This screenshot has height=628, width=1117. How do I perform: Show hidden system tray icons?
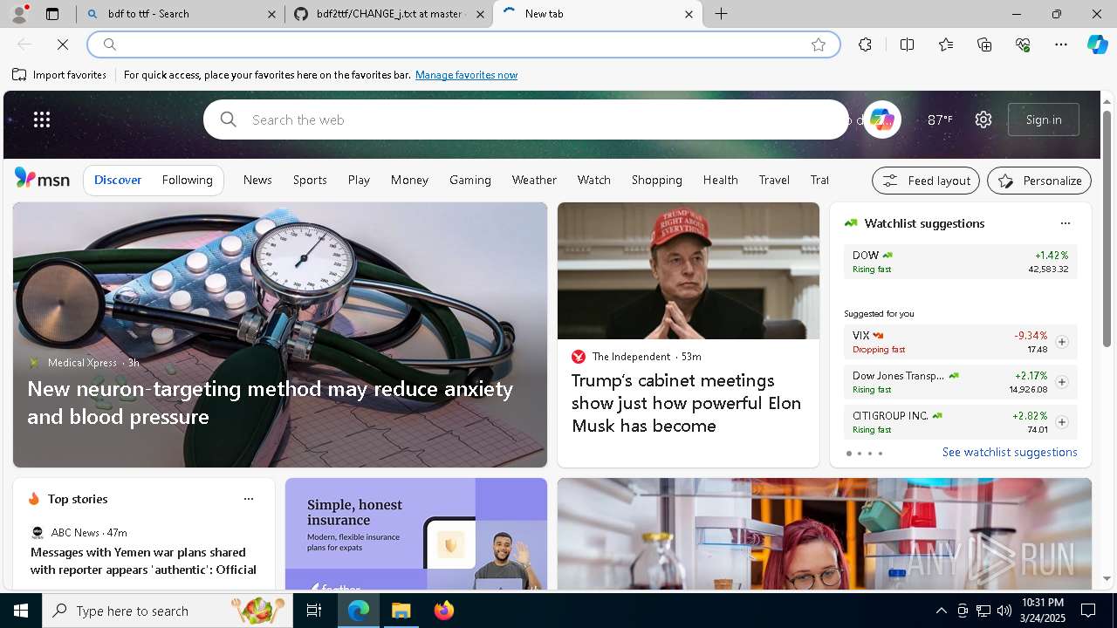pos(941,611)
